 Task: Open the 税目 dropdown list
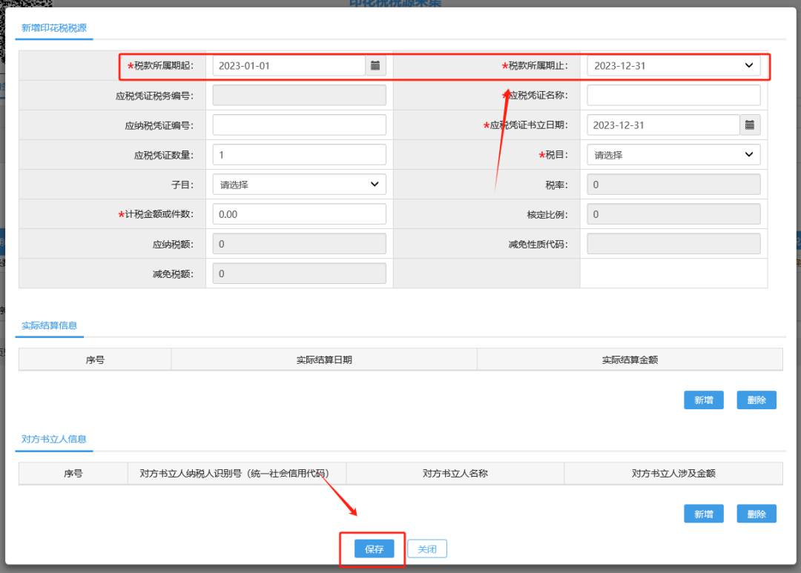(x=673, y=155)
